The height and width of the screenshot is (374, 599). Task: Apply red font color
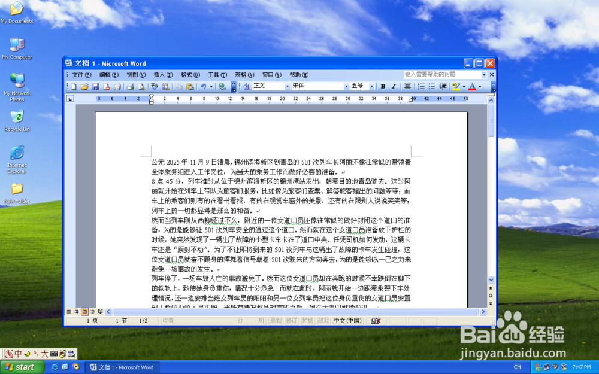(x=472, y=87)
